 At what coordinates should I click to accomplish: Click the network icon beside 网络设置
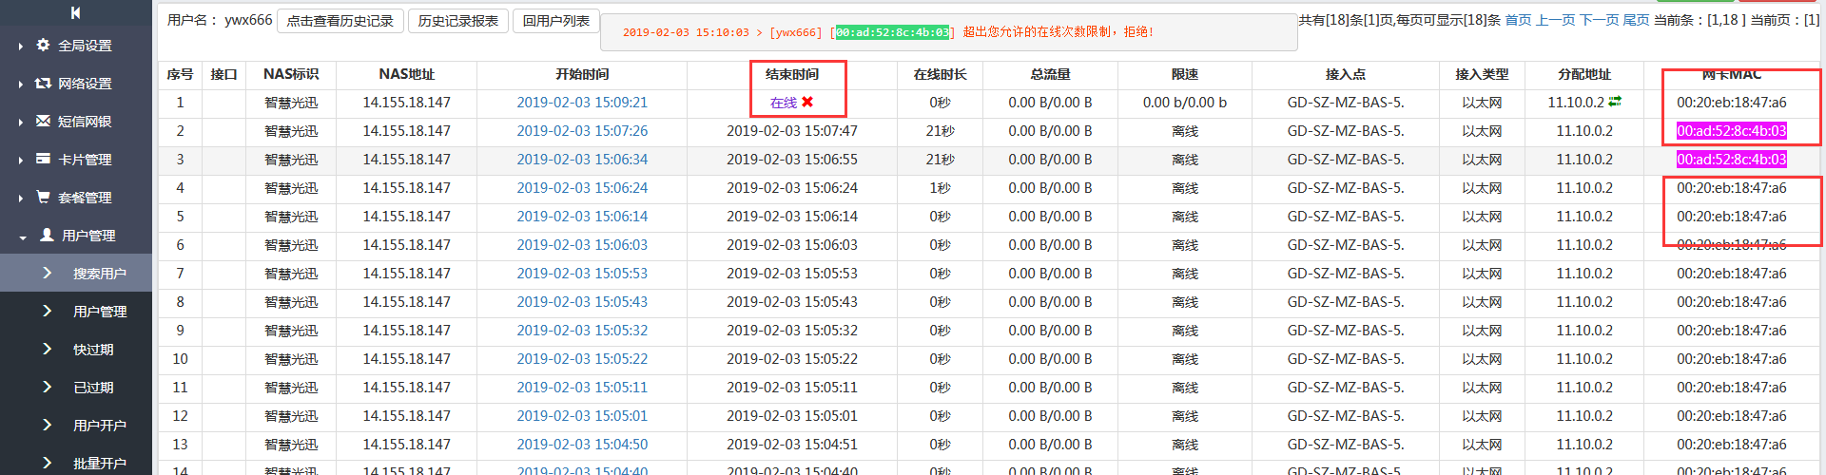(x=43, y=83)
